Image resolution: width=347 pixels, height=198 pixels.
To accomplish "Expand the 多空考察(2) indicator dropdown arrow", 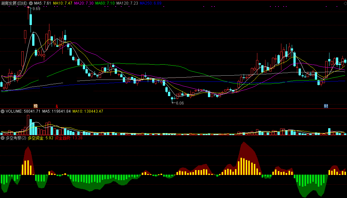I will tap(3, 138).
